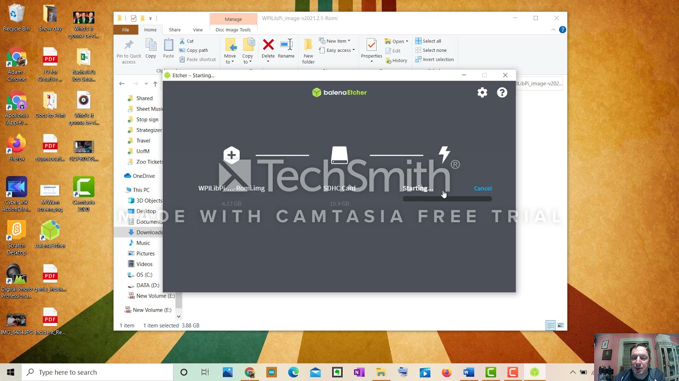Click the status bar text showing 3.88 GB selected
The image size is (679, 381).
(x=171, y=325)
